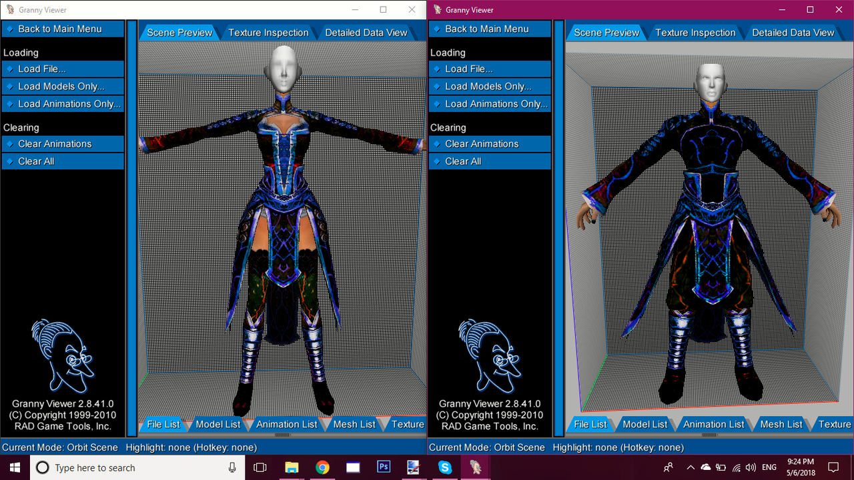Image resolution: width=854 pixels, height=480 pixels.
Task: Open Texture bottom tab in left window
Action: coord(407,424)
